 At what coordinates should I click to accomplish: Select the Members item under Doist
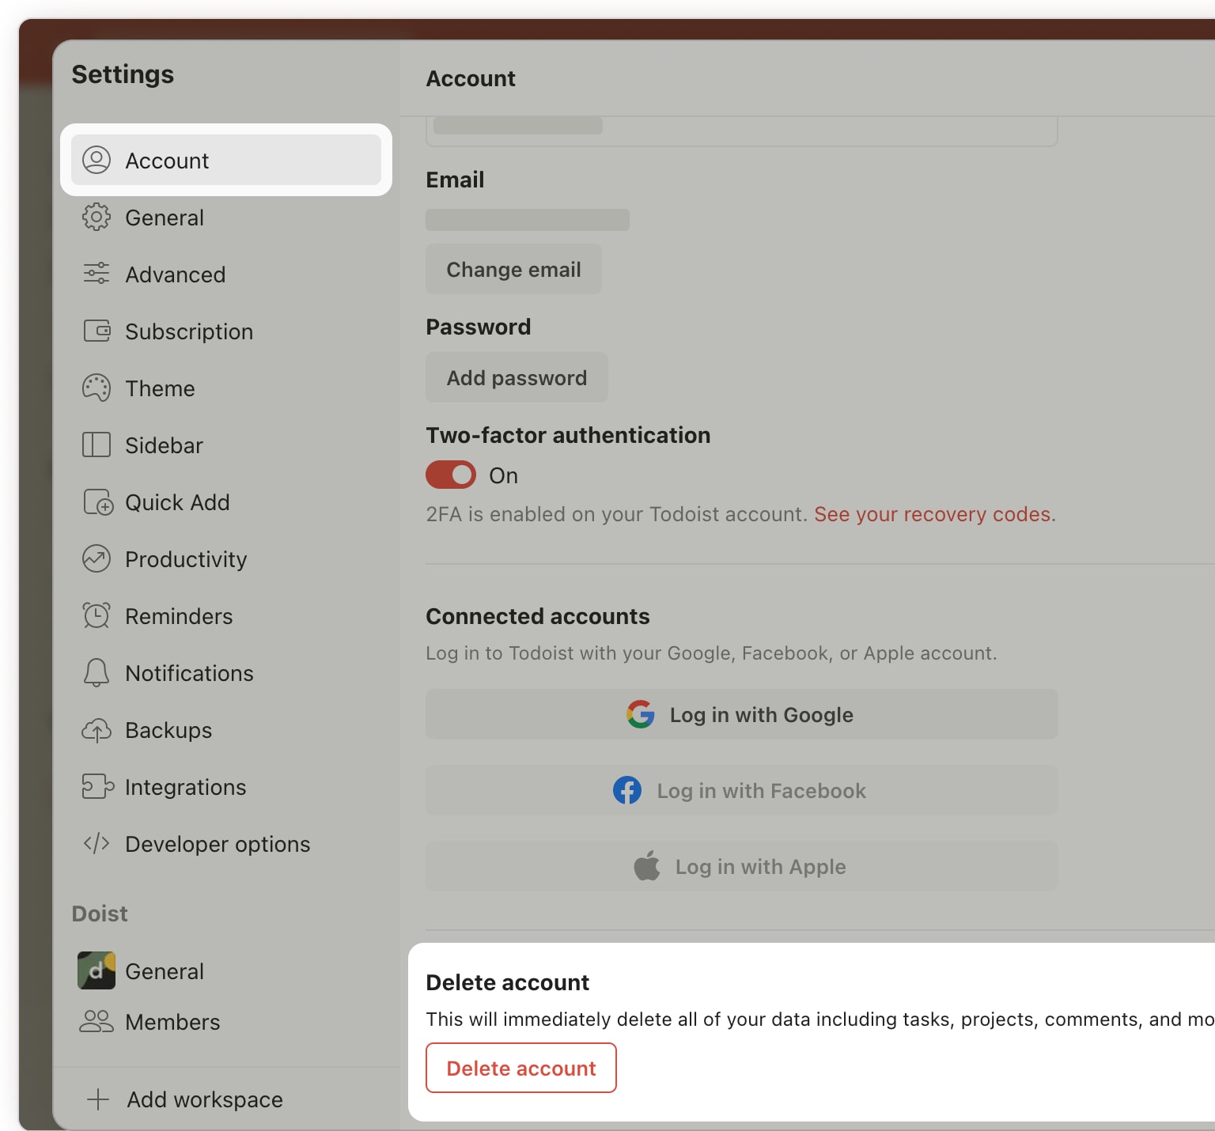pyautogui.click(x=172, y=1022)
